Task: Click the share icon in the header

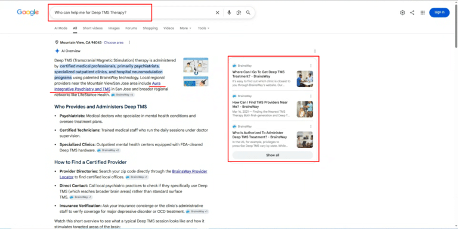Action: click(x=412, y=13)
